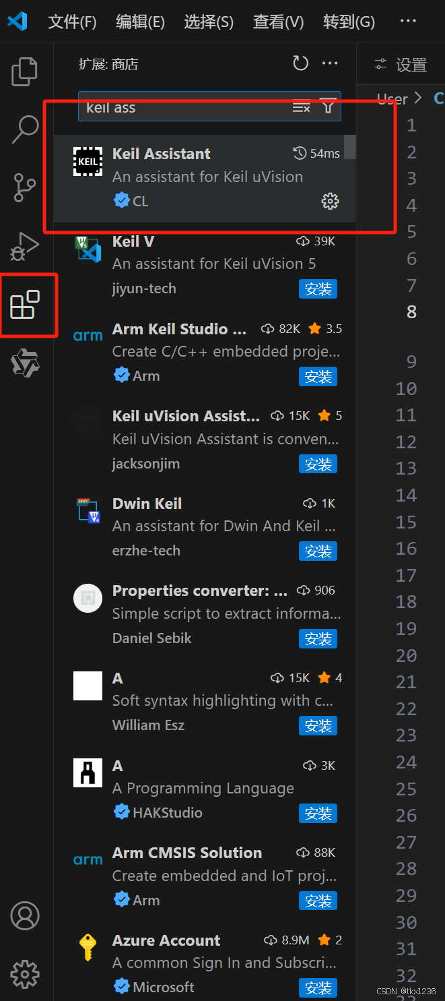Open the 文件(F) menu
445x1001 pixels.
[72, 21]
